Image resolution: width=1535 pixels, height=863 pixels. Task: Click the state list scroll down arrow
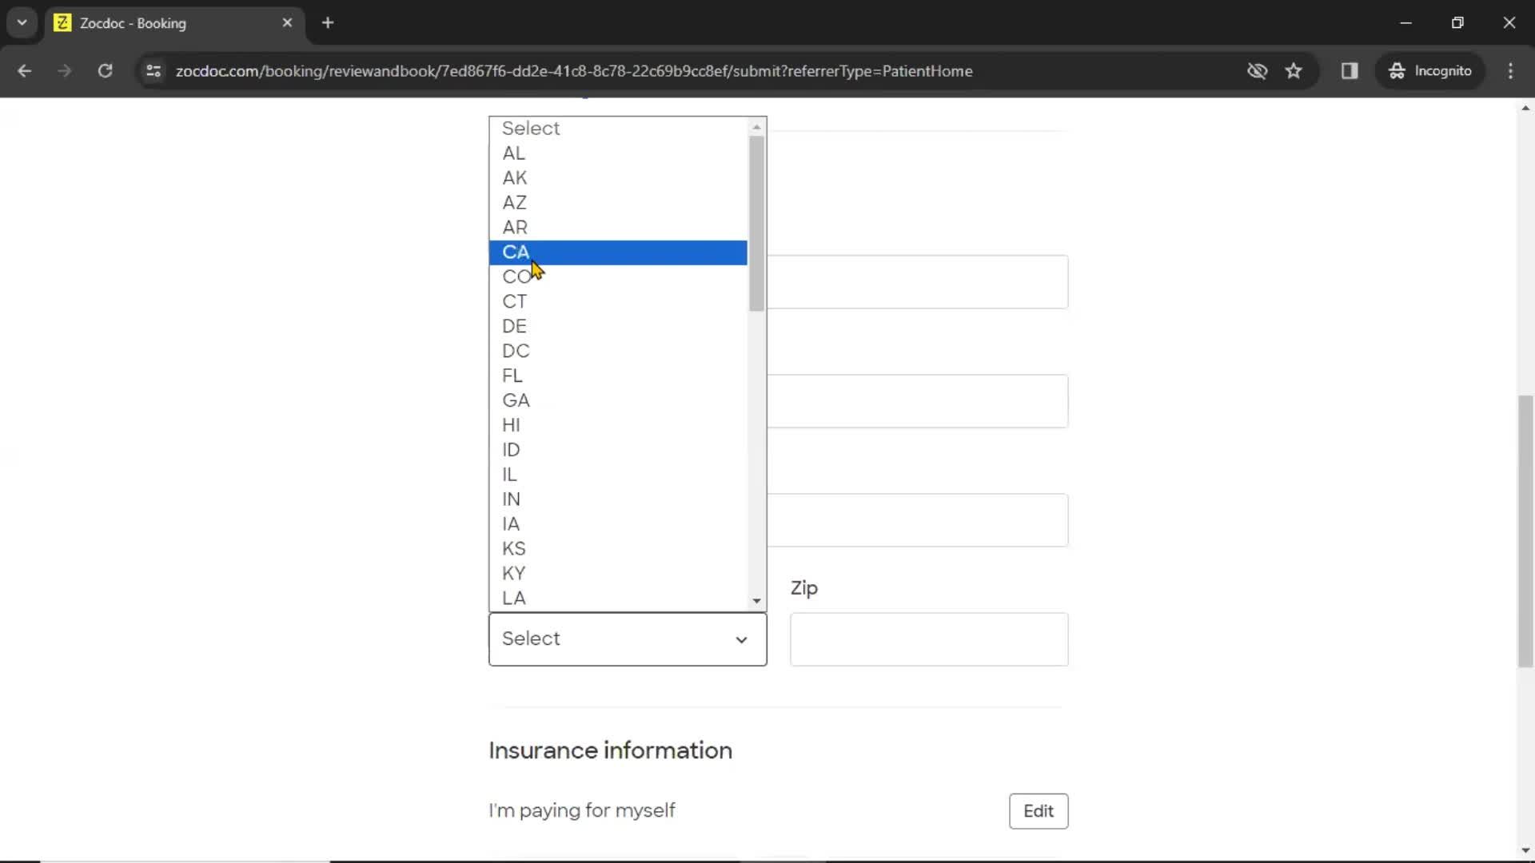pos(756,601)
